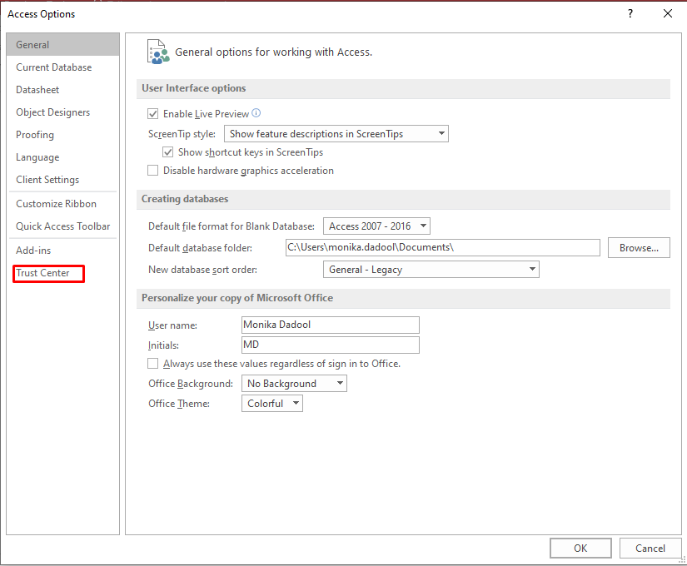Check Always use these values checkbox

tap(152, 363)
